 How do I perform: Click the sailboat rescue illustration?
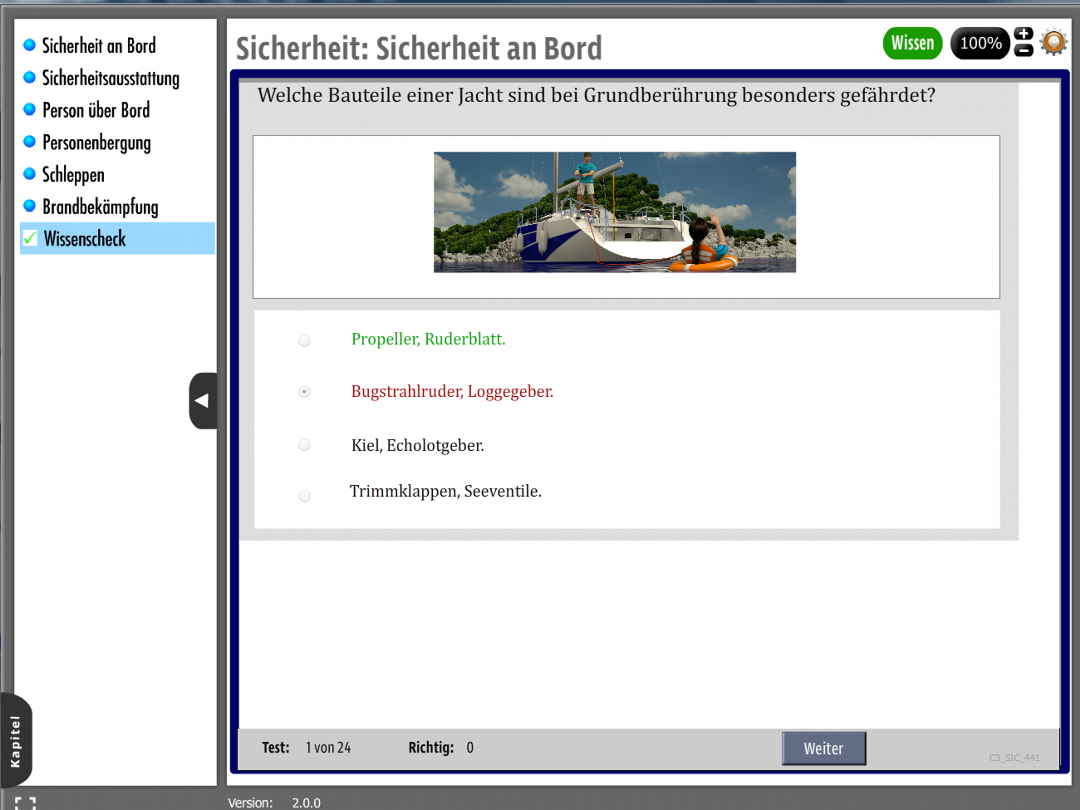coord(614,212)
